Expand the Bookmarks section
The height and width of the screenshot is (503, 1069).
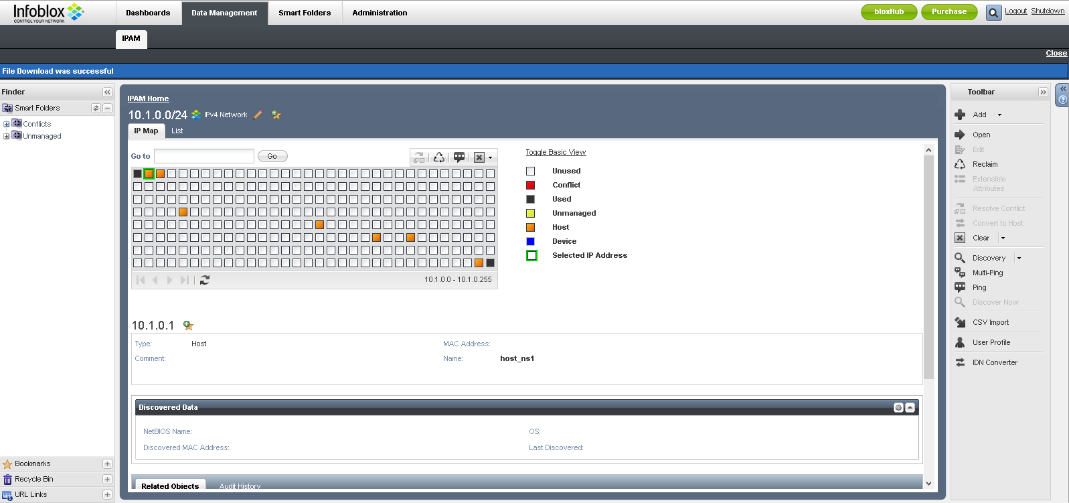pos(107,463)
